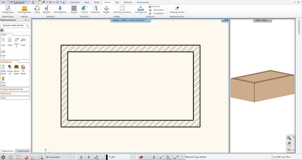
Task: Click the red brick wall icon
Action: (x=141, y=157)
